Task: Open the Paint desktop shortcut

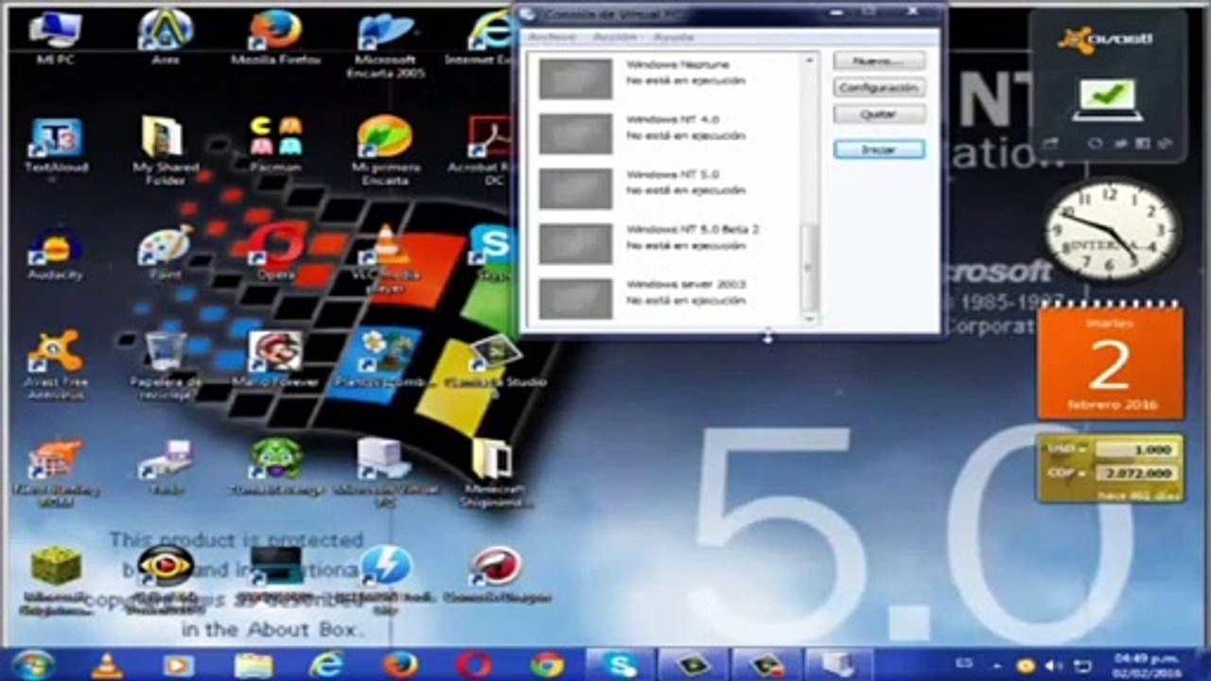Action: pyautogui.click(x=166, y=253)
